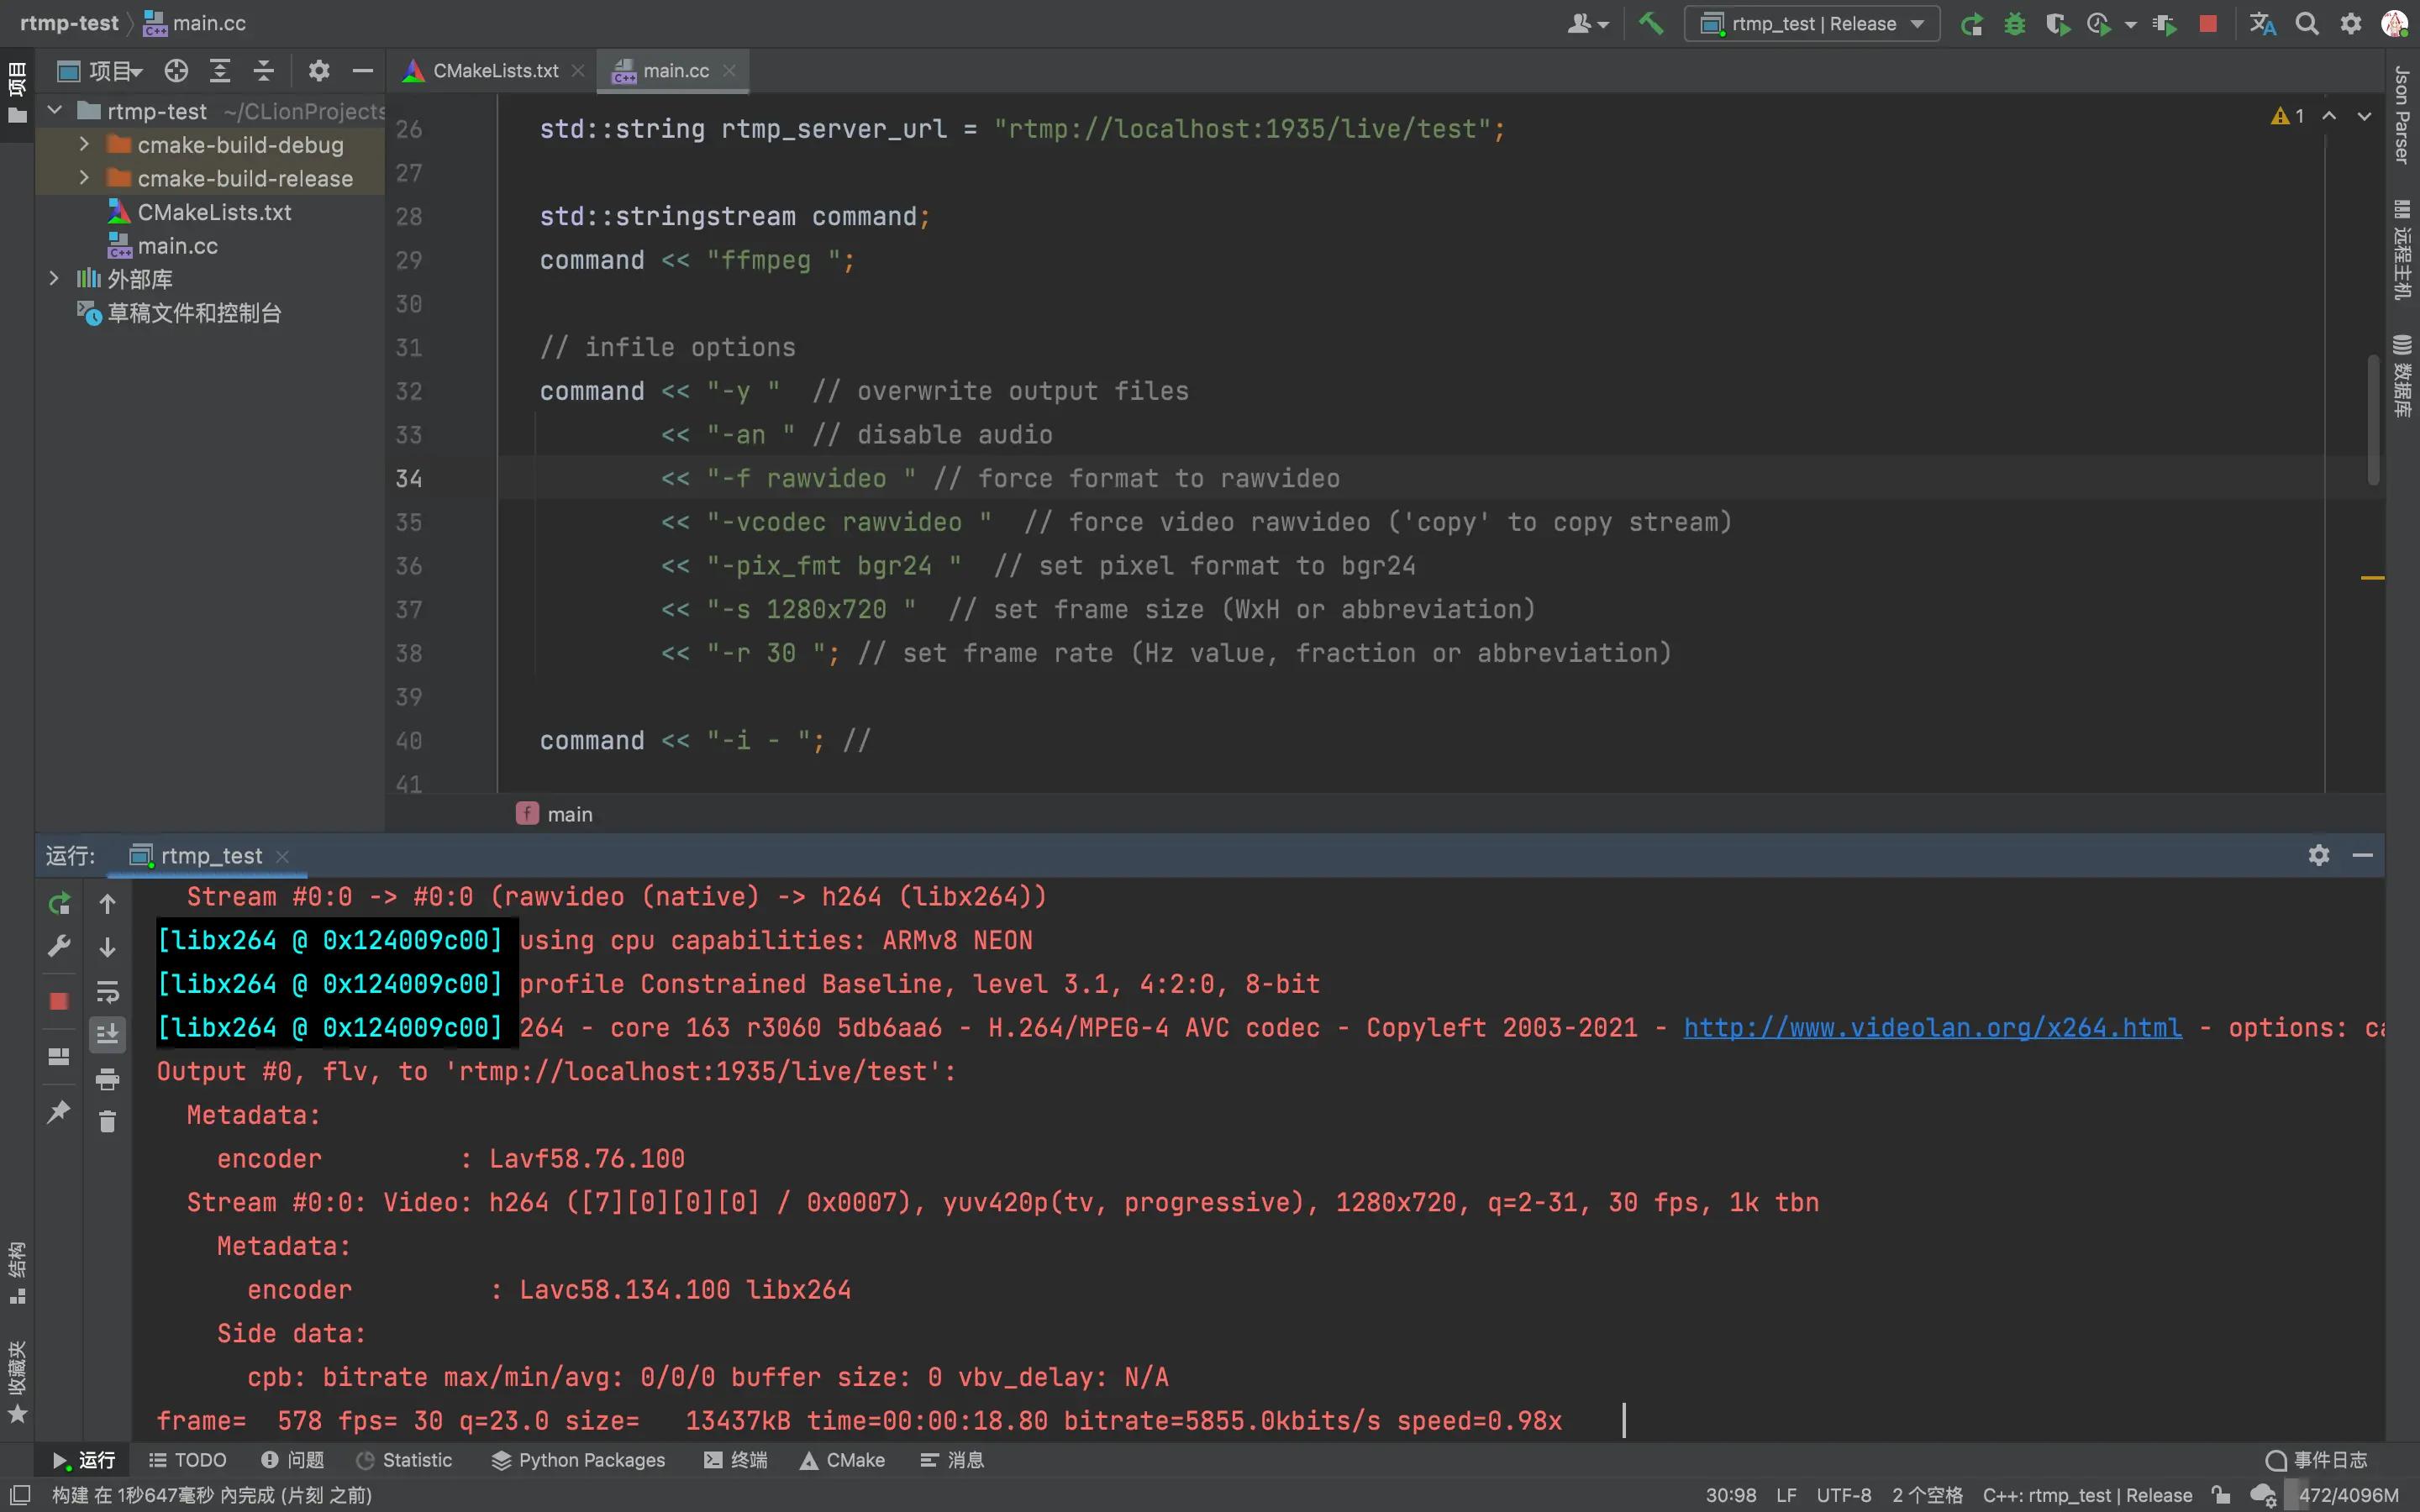Image resolution: width=2420 pixels, height=1512 pixels.
Task: Rerun rtmp_test in the Run panel
Action: click(59, 903)
